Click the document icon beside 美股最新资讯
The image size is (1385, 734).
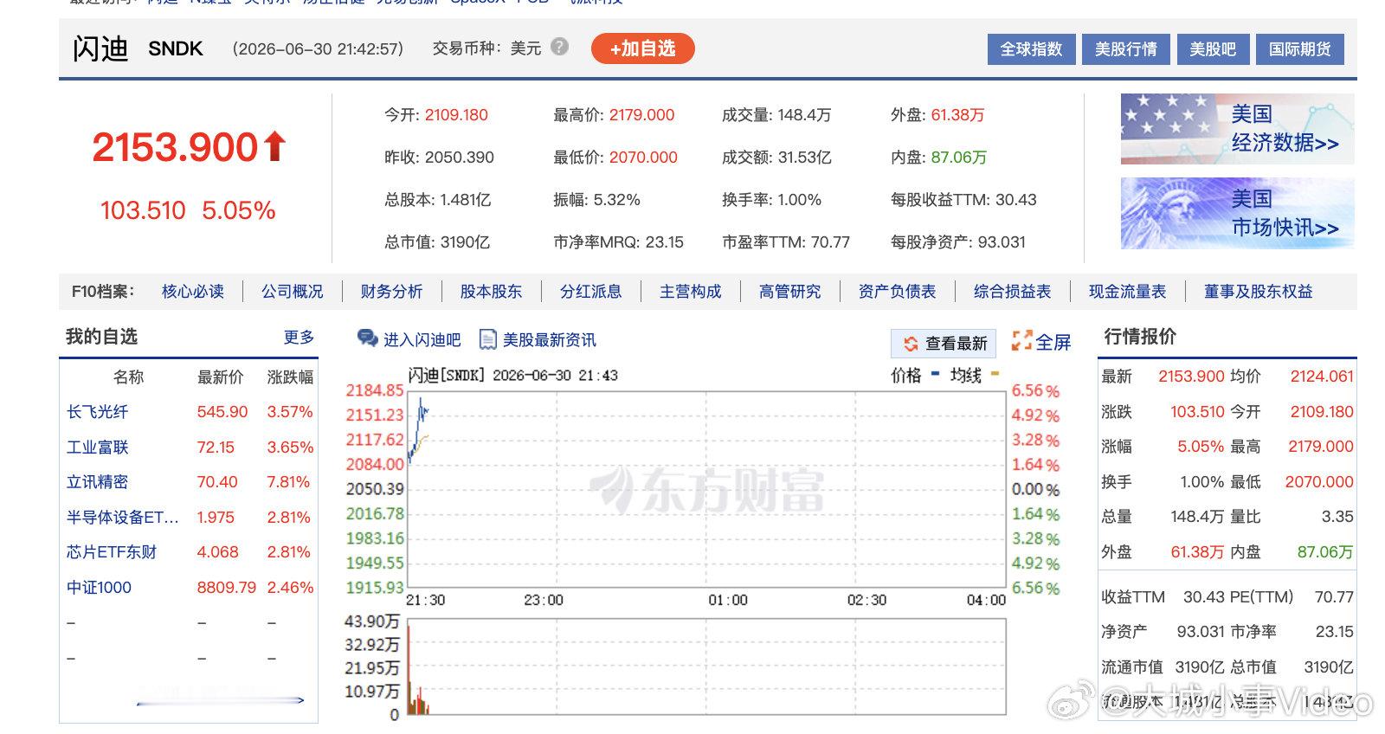pos(488,339)
